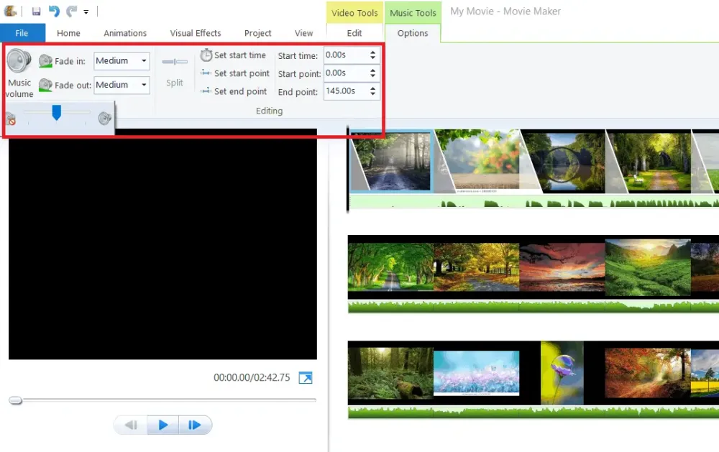The width and height of the screenshot is (719, 452).
Task: Select the purple flower on yellow clip
Action: click(x=562, y=373)
